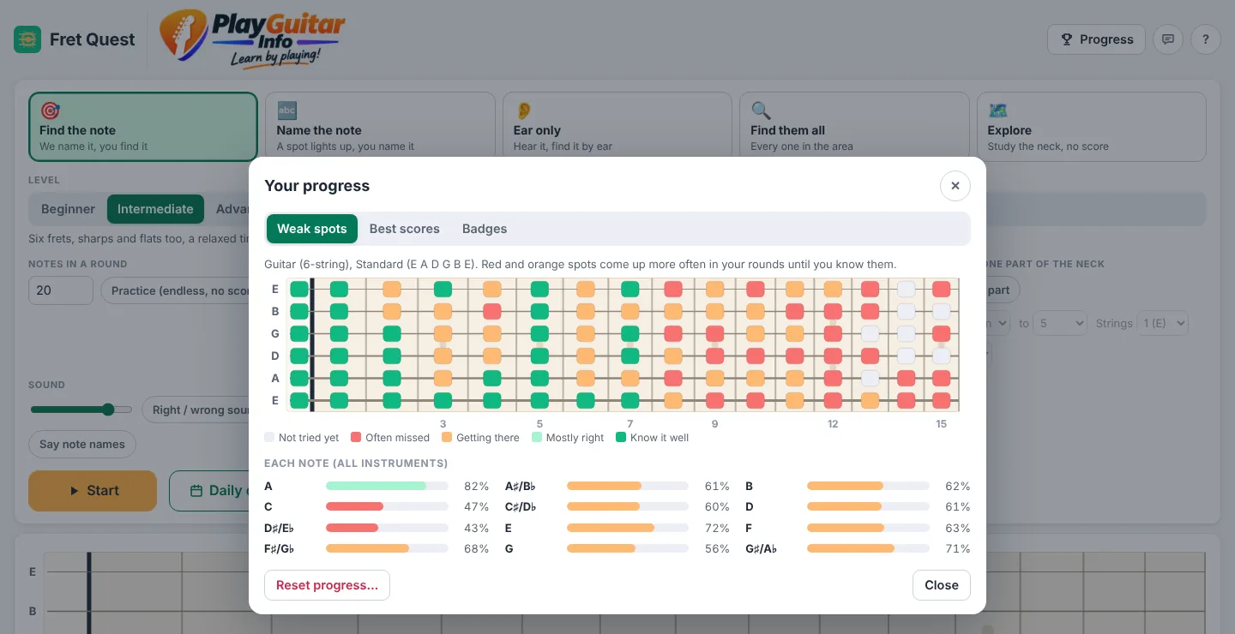This screenshot has width=1235, height=634.
Task: Click the 'Getting there' legend label
Action: coord(488,437)
